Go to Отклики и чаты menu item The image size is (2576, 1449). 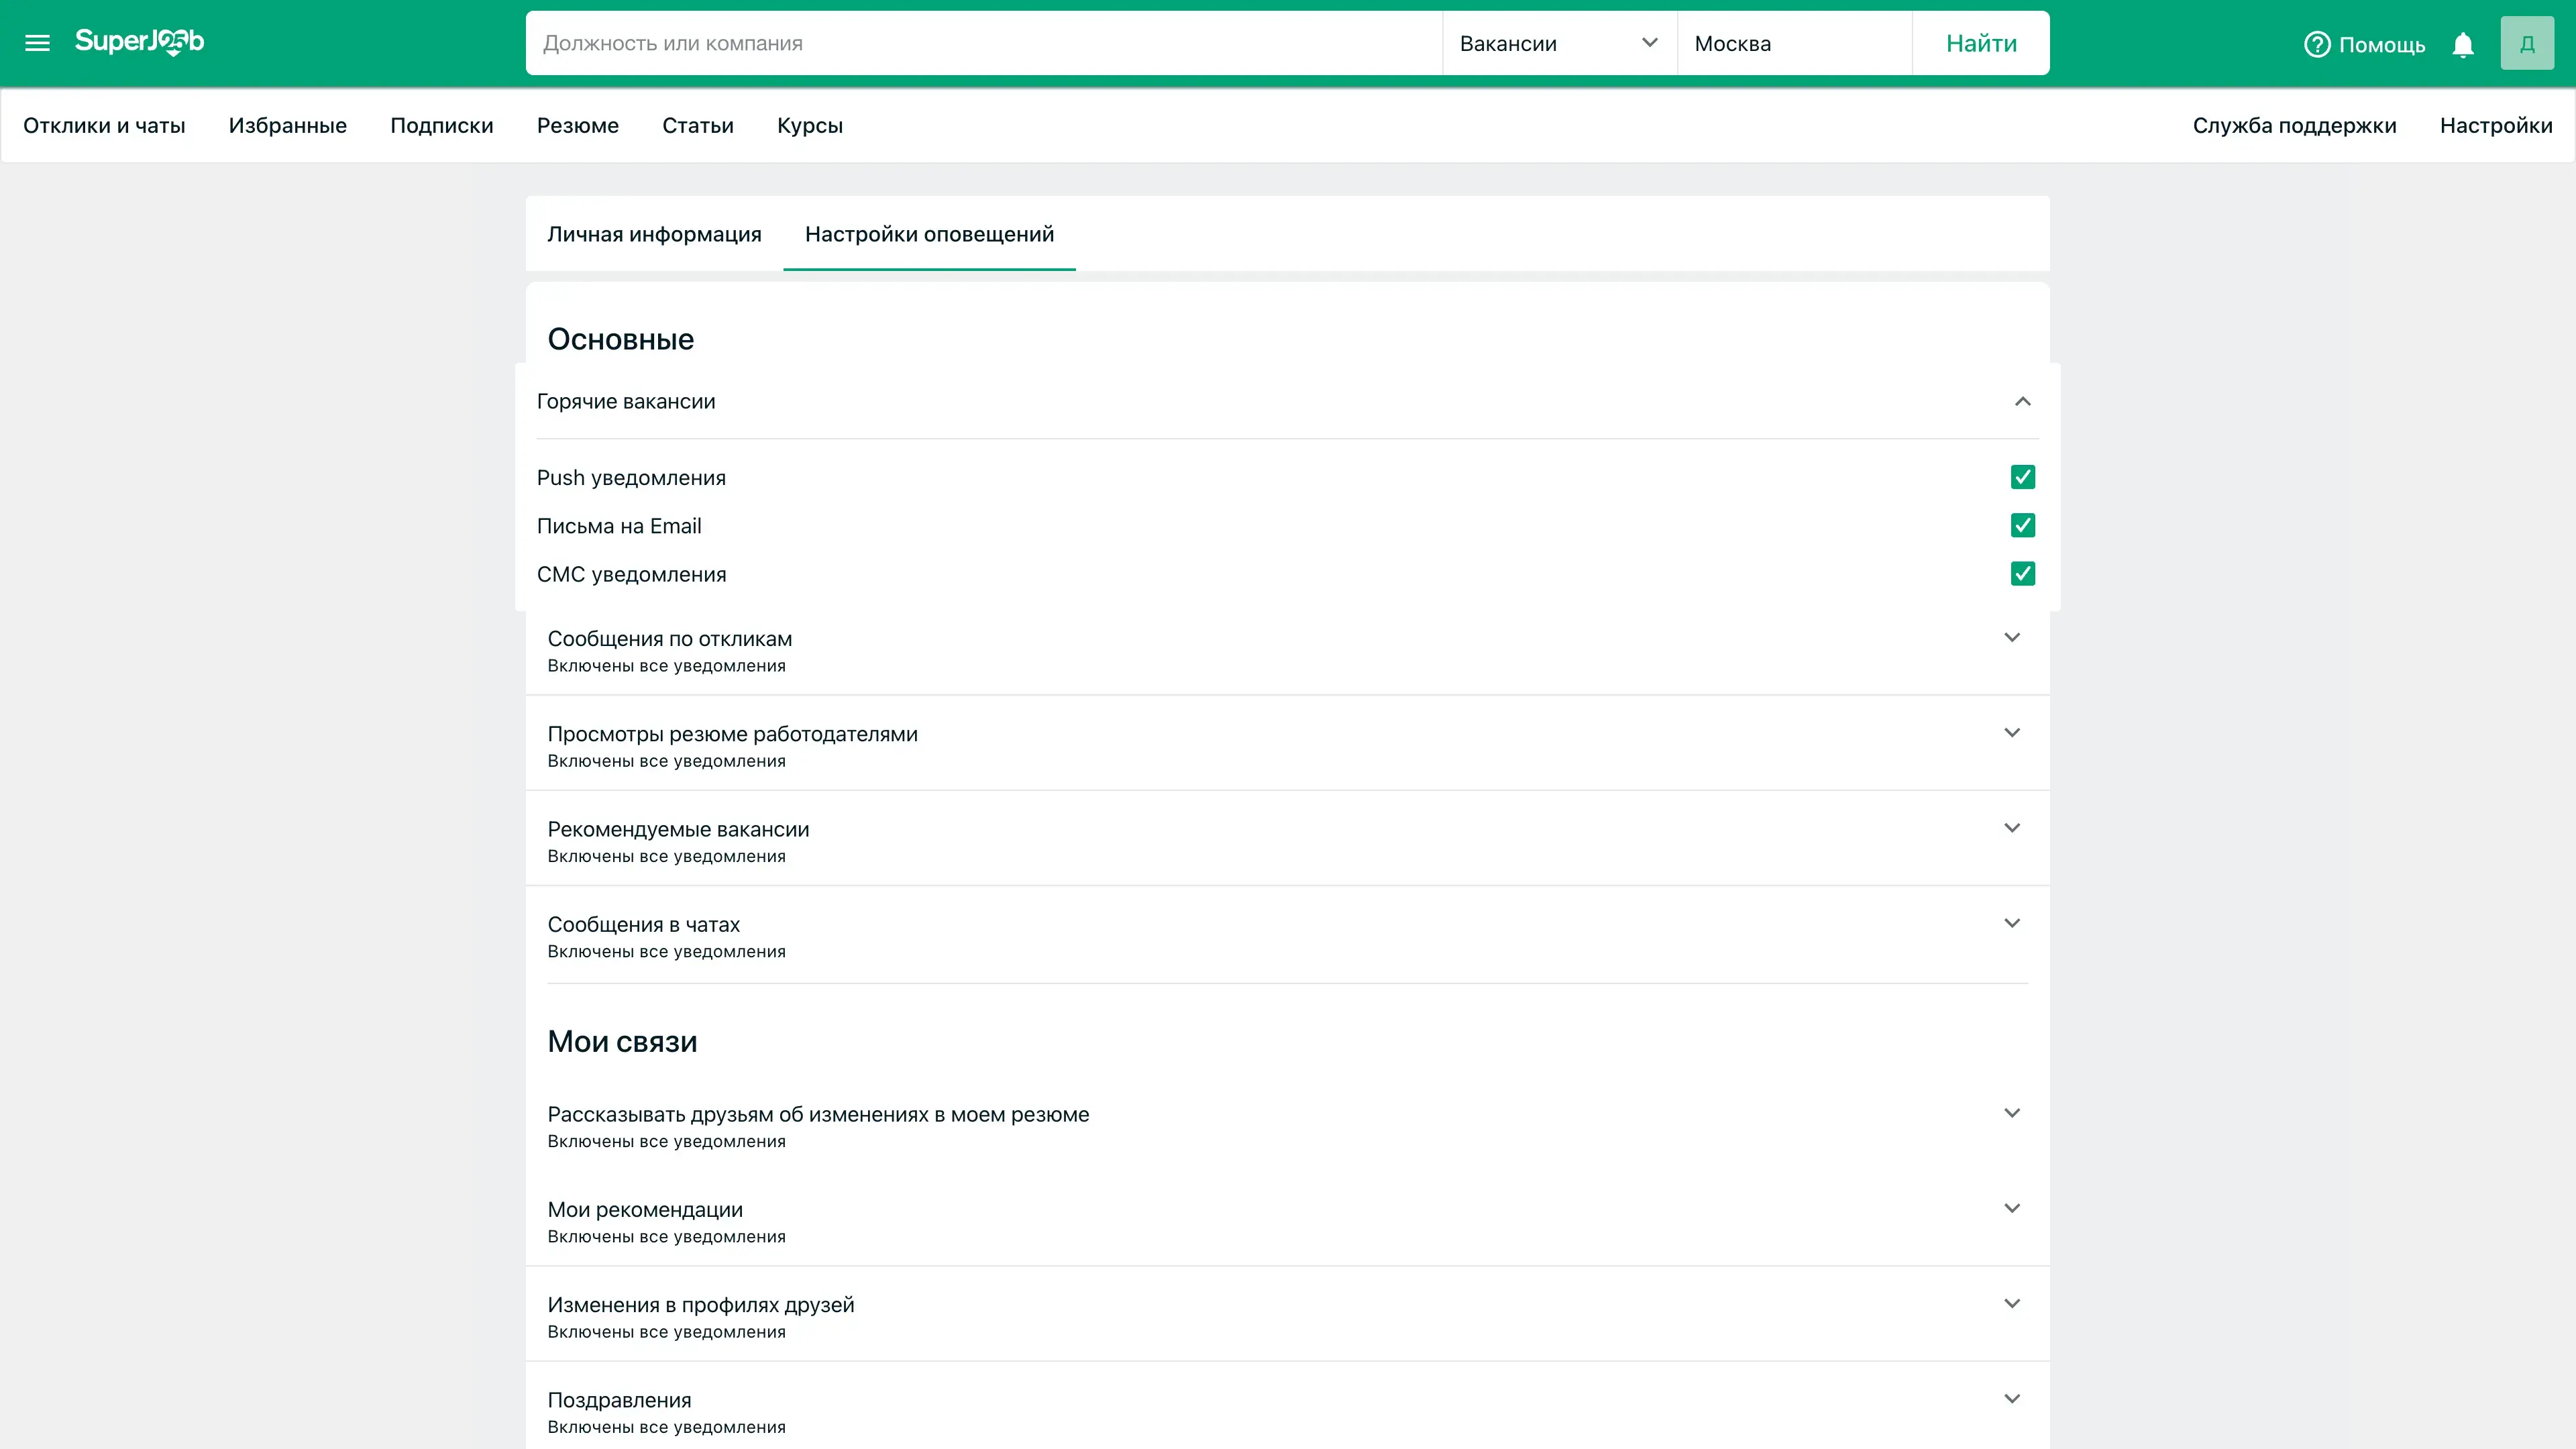[x=104, y=126]
